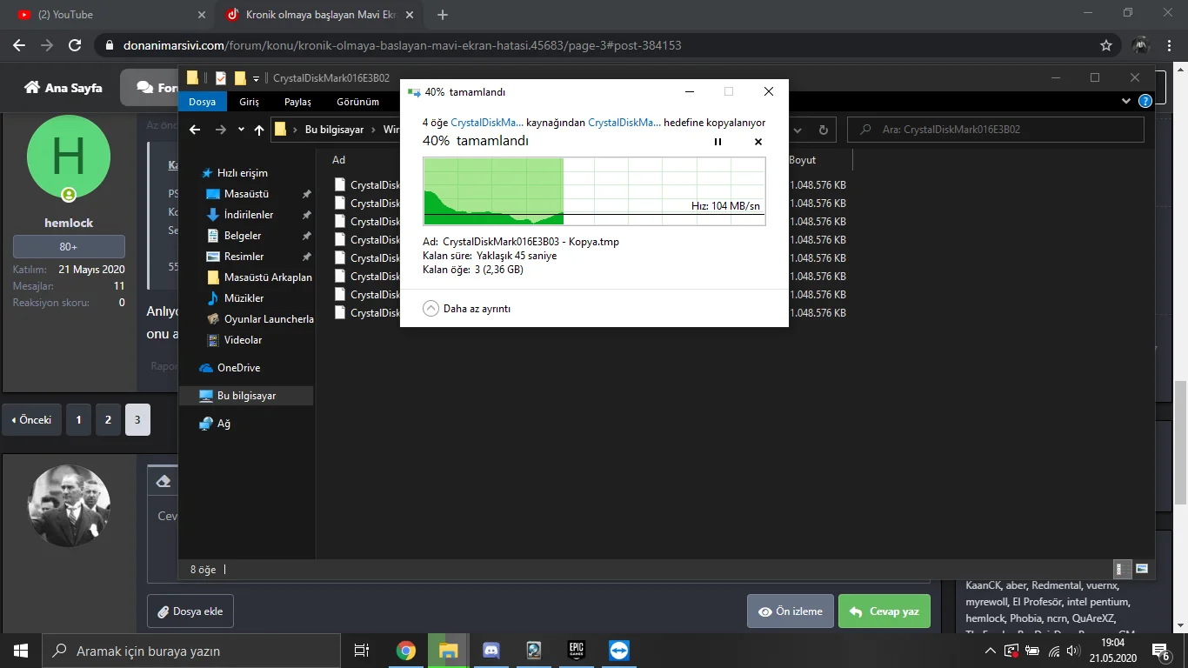The height and width of the screenshot is (668, 1188).
Task: Cancel the copy with the small X
Action: click(x=758, y=142)
